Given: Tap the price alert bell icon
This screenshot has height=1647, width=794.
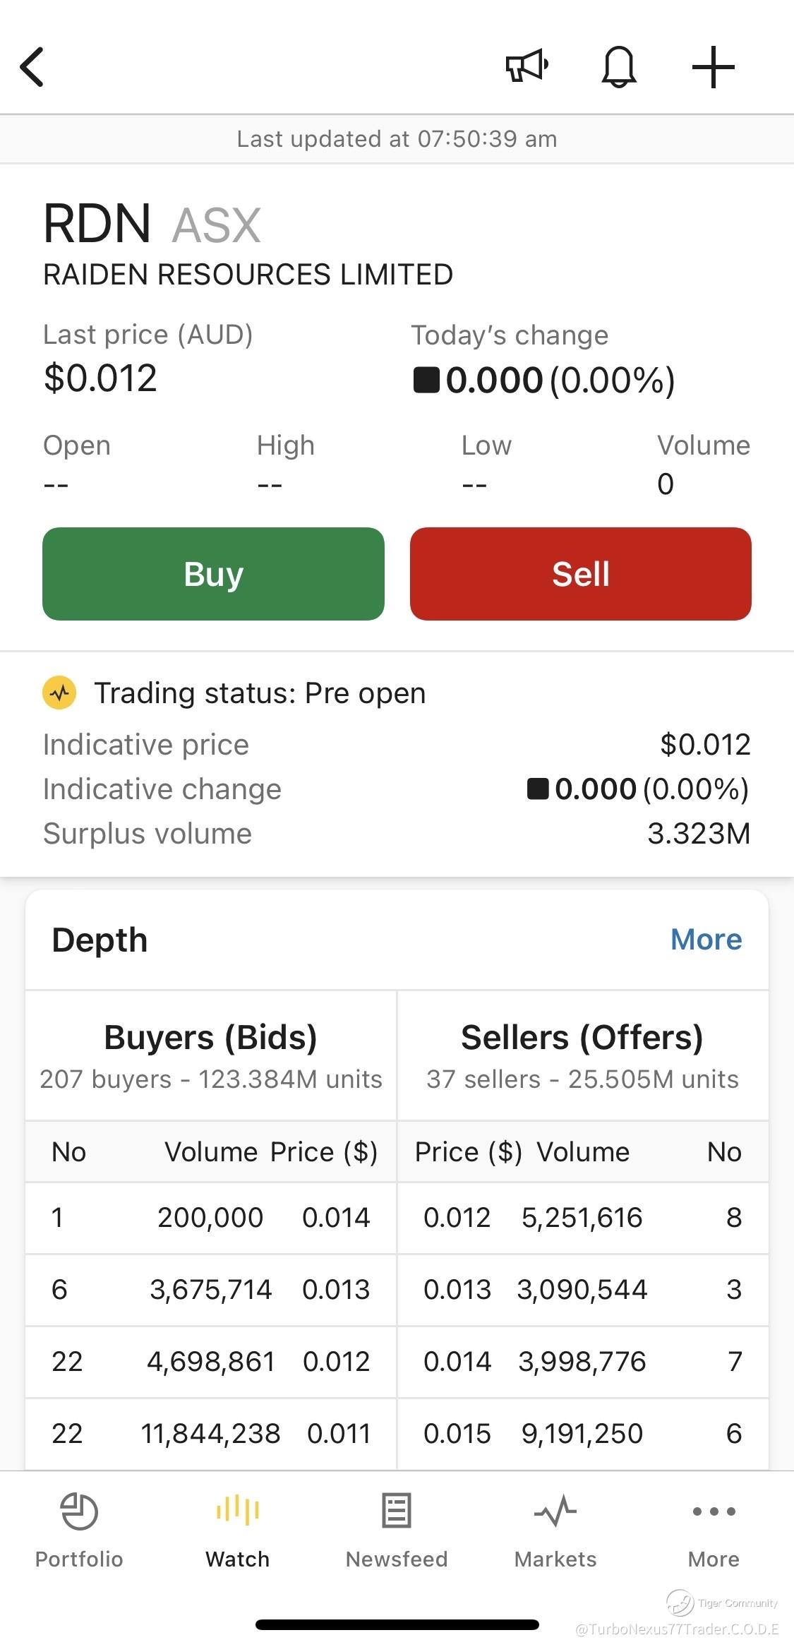Looking at the screenshot, I should (x=619, y=67).
